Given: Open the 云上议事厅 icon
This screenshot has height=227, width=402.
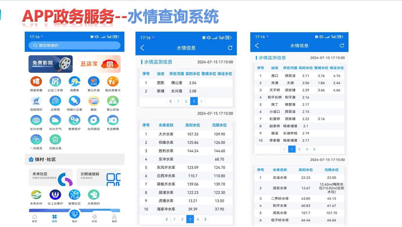Looking at the screenshot, I should (55, 195).
